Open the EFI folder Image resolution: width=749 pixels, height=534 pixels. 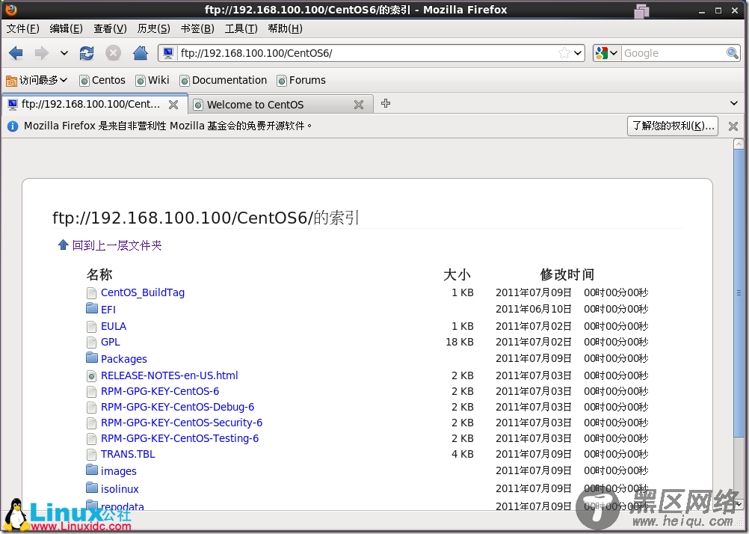[108, 310]
